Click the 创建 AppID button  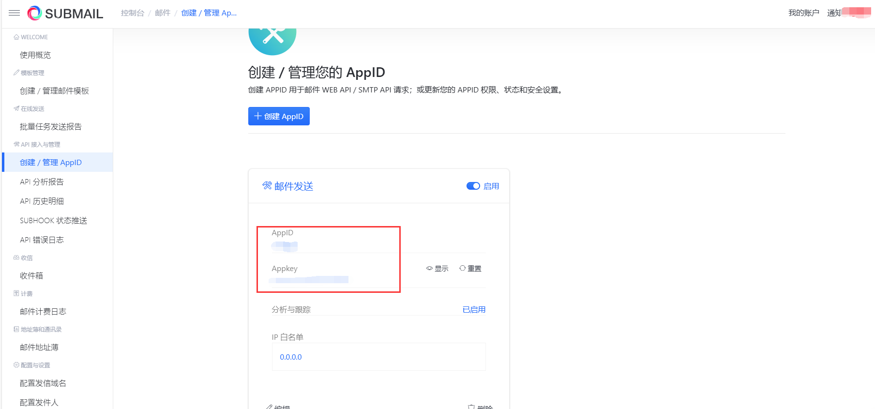click(x=279, y=116)
